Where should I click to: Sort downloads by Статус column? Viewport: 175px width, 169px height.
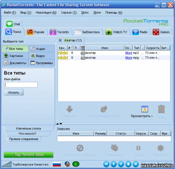click(121, 134)
